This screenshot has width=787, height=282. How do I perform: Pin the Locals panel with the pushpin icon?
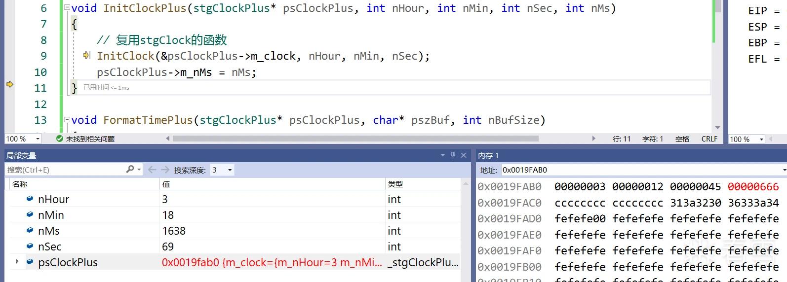pyautogui.click(x=453, y=155)
